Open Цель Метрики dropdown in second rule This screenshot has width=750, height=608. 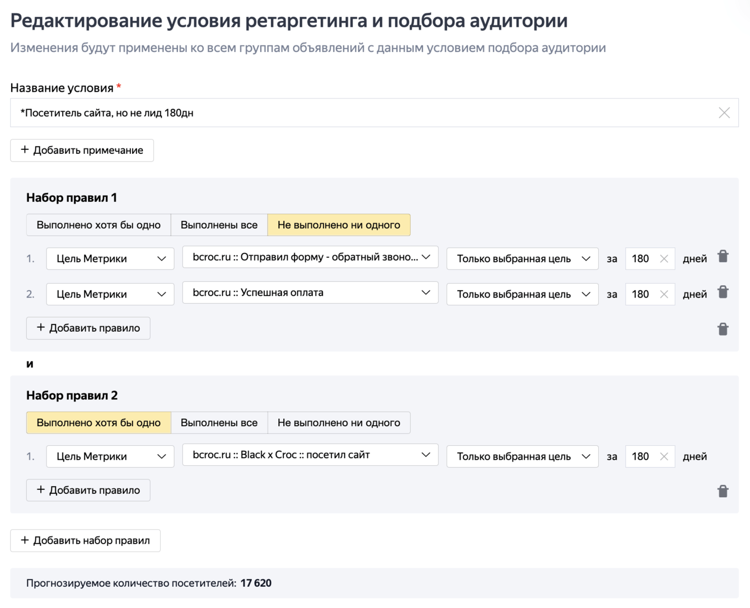[x=110, y=294]
